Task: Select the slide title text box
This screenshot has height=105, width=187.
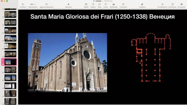Action: click(x=103, y=16)
